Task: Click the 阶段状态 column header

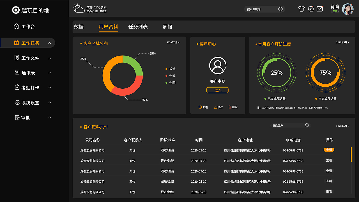Action: point(168,140)
